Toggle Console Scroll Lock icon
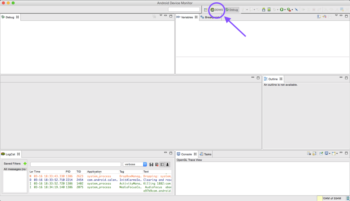 pos(315,154)
